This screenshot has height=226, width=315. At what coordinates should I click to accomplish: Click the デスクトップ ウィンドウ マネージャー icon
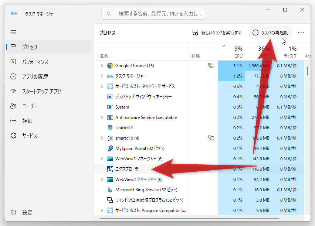click(x=110, y=97)
